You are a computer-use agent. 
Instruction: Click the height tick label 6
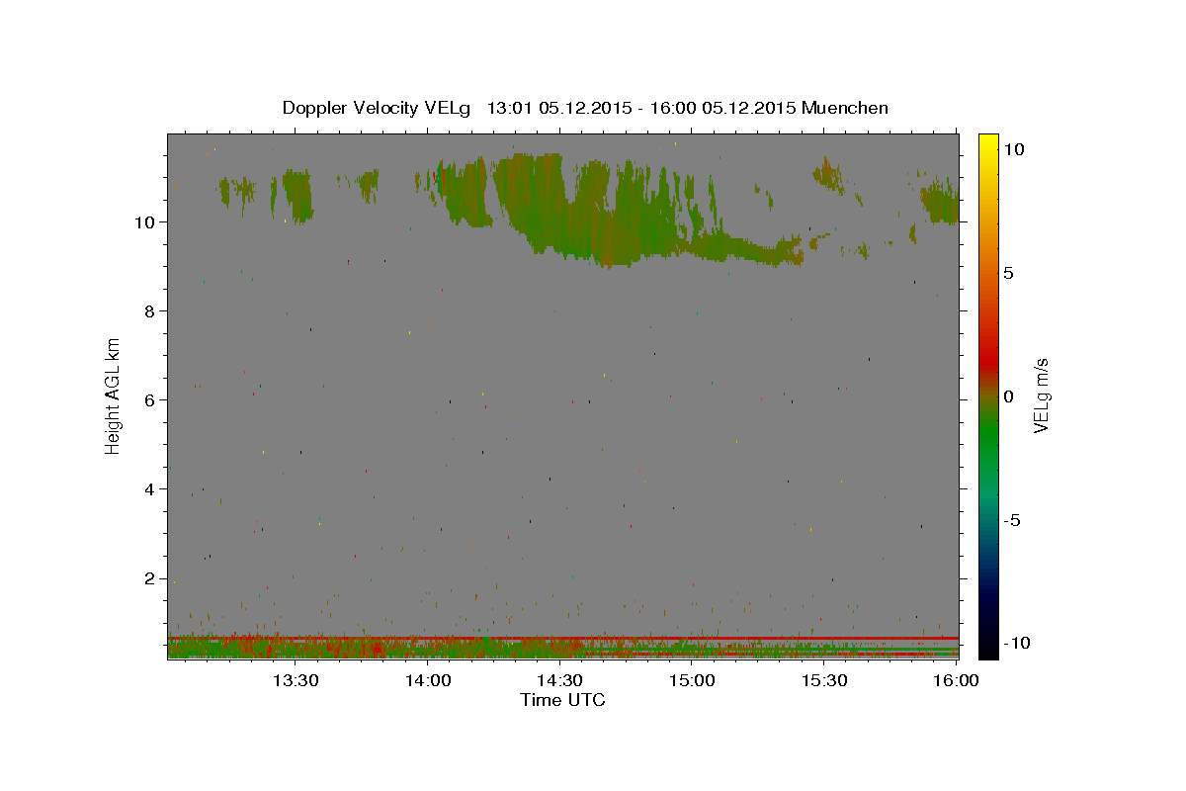(x=150, y=399)
